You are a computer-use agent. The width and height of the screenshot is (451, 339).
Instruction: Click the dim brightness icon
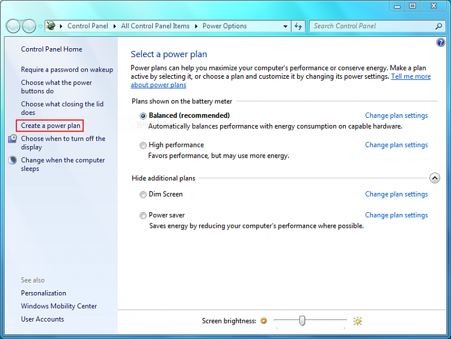[263, 320]
